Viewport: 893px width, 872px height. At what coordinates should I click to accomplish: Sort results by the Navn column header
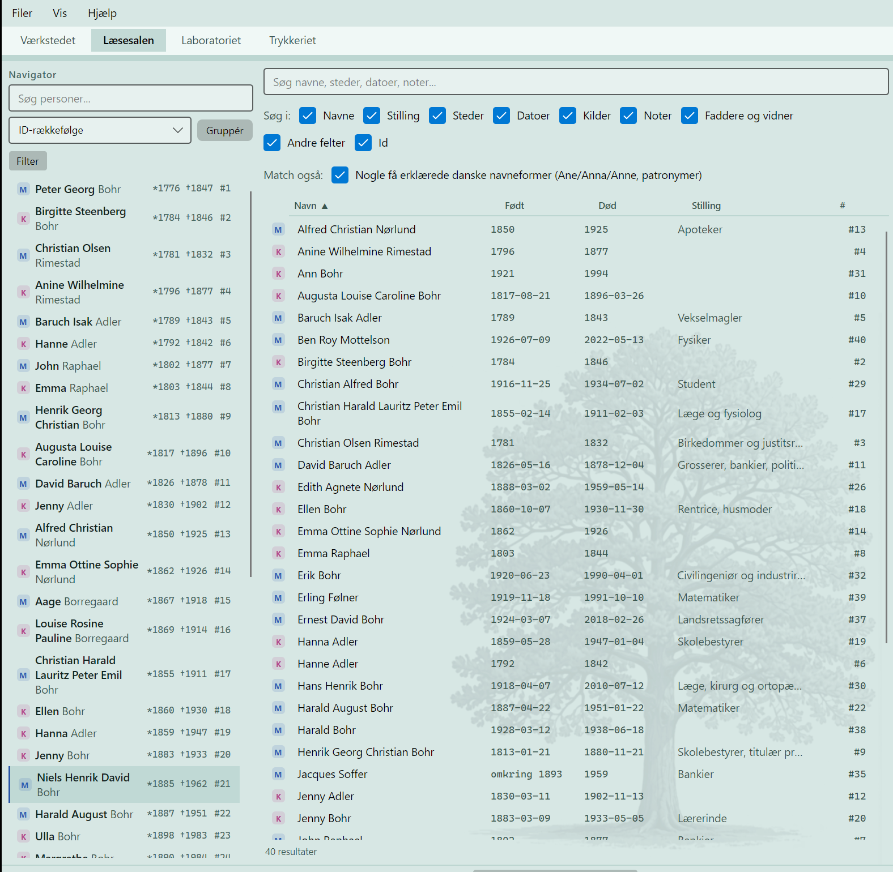coord(311,206)
